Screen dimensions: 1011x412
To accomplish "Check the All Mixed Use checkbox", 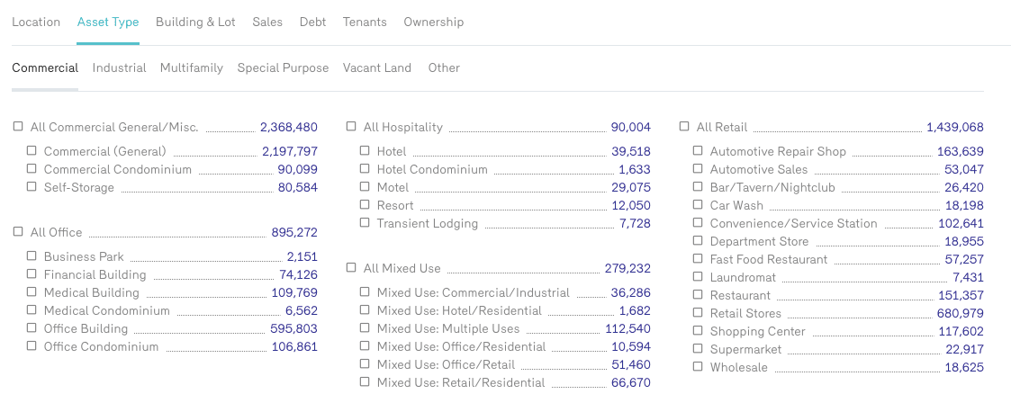I will [351, 268].
